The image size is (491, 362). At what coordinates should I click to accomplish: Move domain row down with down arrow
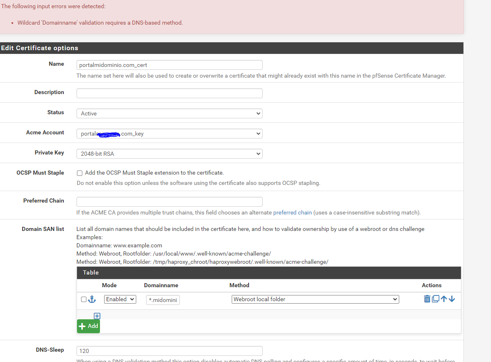coord(451,299)
